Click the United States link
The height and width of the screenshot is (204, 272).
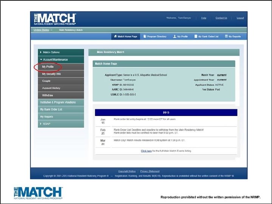41,30
